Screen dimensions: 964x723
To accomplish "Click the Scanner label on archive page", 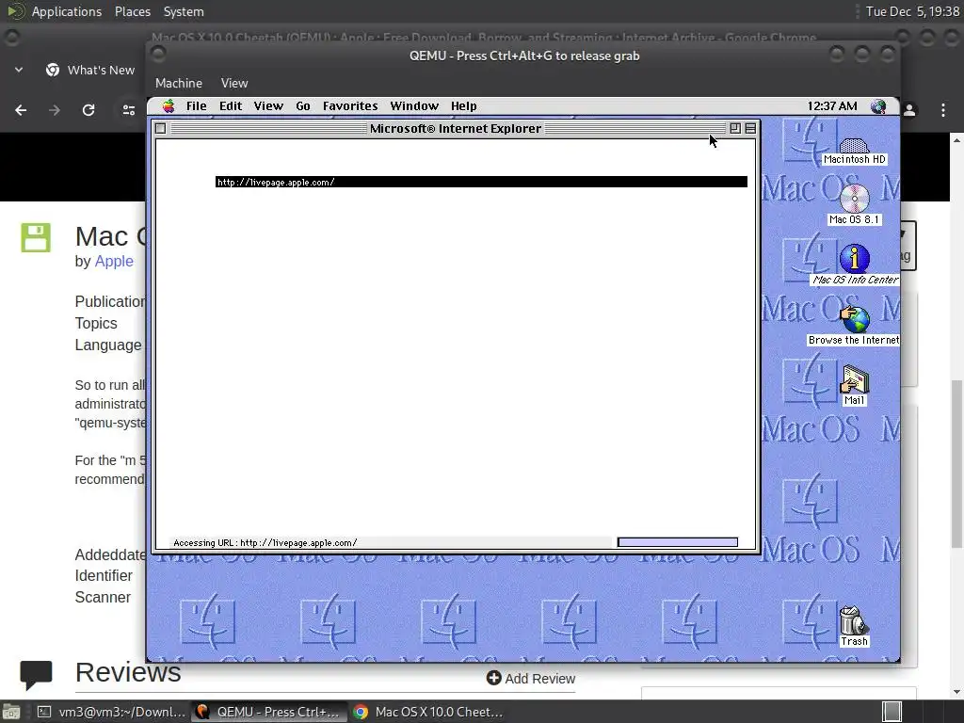I will click(x=103, y=598).
